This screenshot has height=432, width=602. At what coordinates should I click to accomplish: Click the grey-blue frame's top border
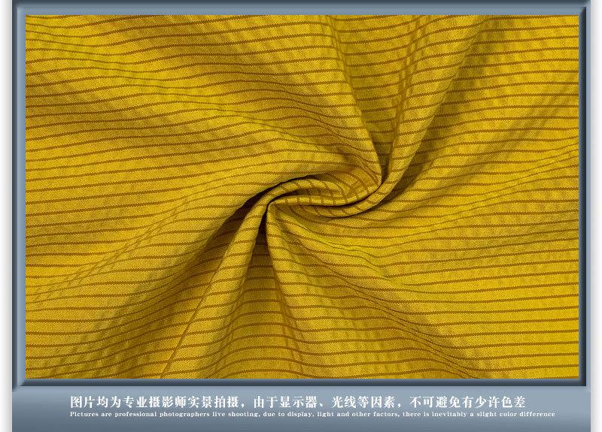coord(301,8)
